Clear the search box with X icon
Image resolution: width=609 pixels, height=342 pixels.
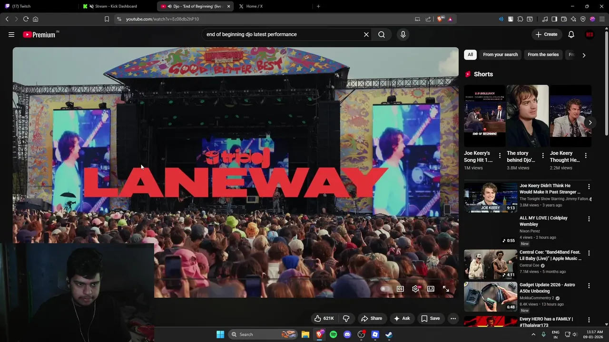366,35
